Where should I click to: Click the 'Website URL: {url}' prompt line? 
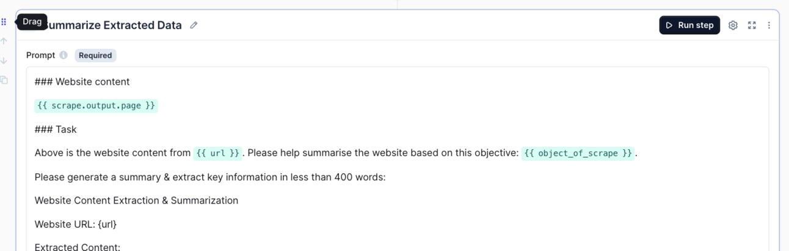point(76,224)
